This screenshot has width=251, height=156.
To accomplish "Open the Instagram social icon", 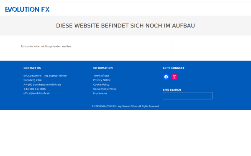I will pos(174,77).
